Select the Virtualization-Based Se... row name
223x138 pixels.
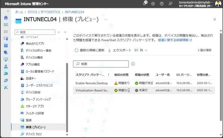(92, 90)
